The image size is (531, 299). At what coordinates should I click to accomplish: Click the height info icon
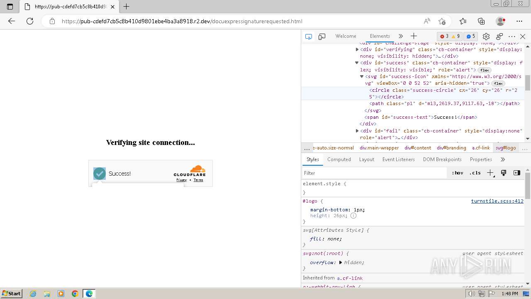coord(353,216)
